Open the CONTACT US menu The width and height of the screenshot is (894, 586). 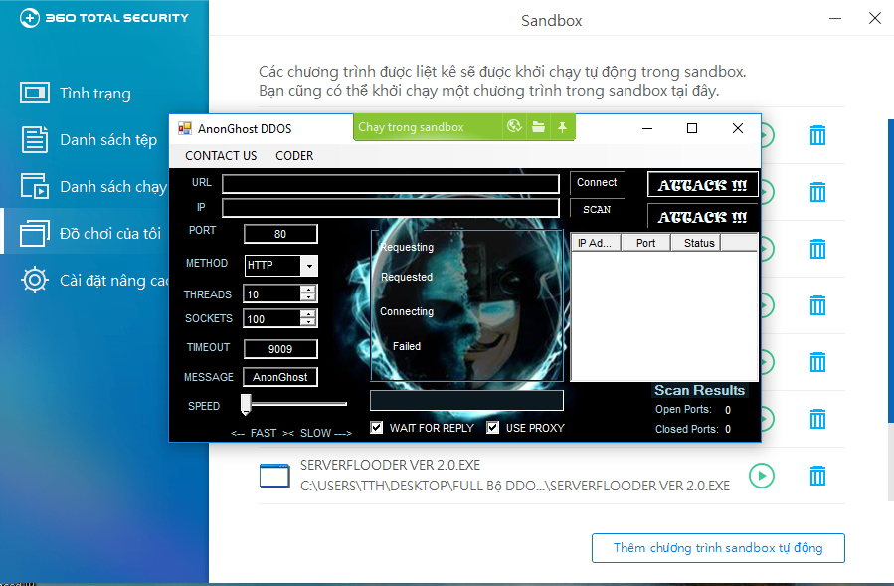(221, 156)
